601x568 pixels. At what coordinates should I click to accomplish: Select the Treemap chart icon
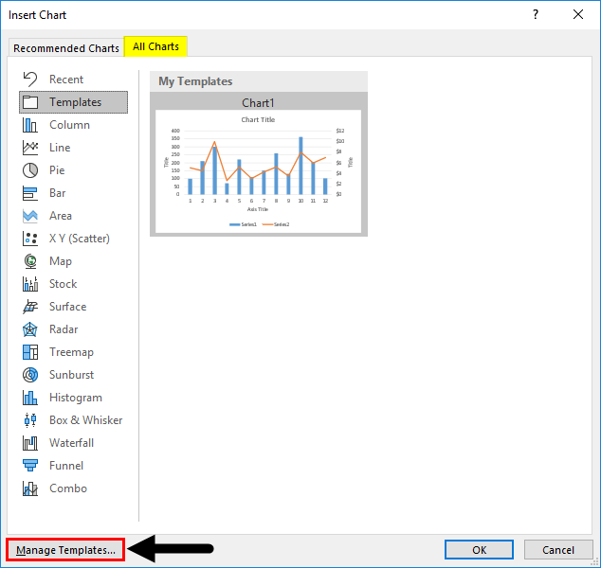(30, 352)
